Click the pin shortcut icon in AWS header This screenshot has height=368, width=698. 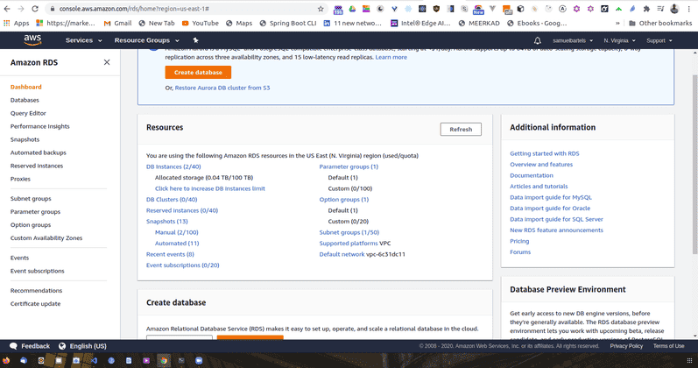[x=195, y=40]
